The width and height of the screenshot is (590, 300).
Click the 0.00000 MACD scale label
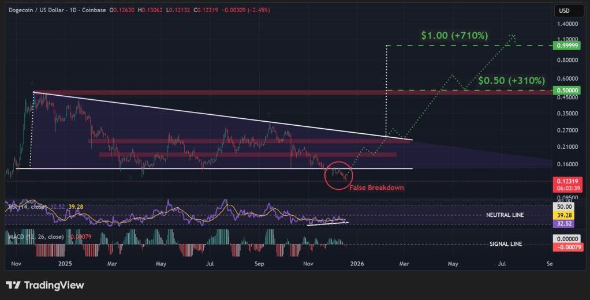click(x=568, y=239)
